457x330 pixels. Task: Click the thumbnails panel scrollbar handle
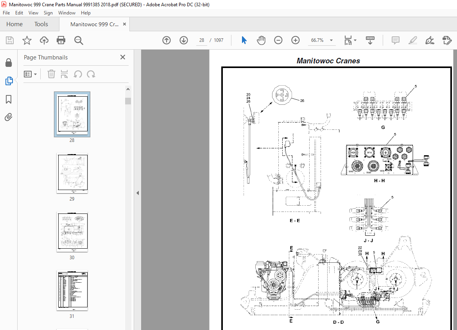click(128, 101)
